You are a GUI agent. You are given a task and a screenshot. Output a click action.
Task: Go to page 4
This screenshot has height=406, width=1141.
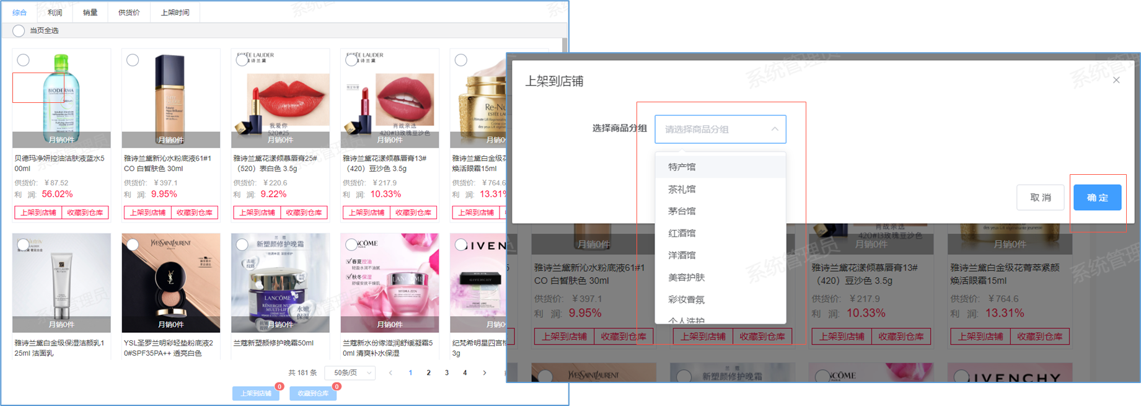click(465, 373)
